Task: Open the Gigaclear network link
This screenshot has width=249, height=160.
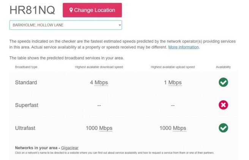Action: (x=70, y=148)
